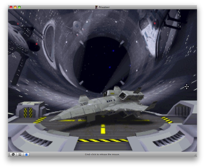Click the round gauge icon in status bar

point(13,154)
